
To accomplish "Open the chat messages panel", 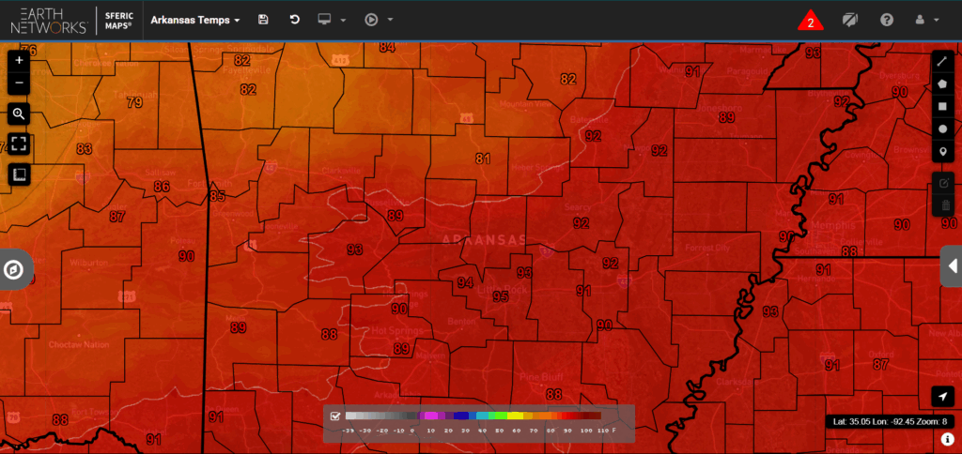I will [850, 20].
